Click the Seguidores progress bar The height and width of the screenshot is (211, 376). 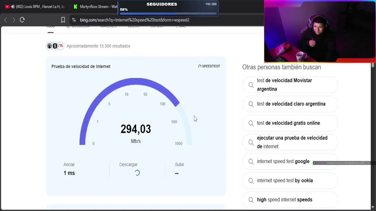pos(168,13)
